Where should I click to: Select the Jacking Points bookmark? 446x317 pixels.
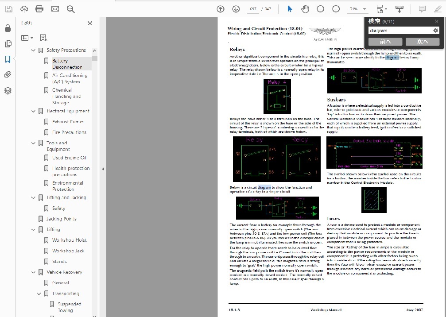click(61, 219)
